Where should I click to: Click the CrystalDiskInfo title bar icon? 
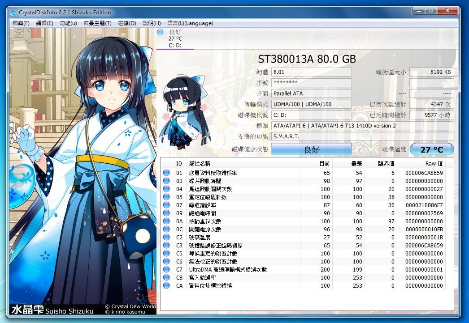point(13,12)
